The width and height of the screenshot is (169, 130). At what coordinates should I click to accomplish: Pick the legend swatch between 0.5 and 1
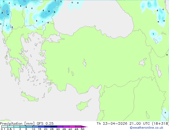tap(11, 127)
